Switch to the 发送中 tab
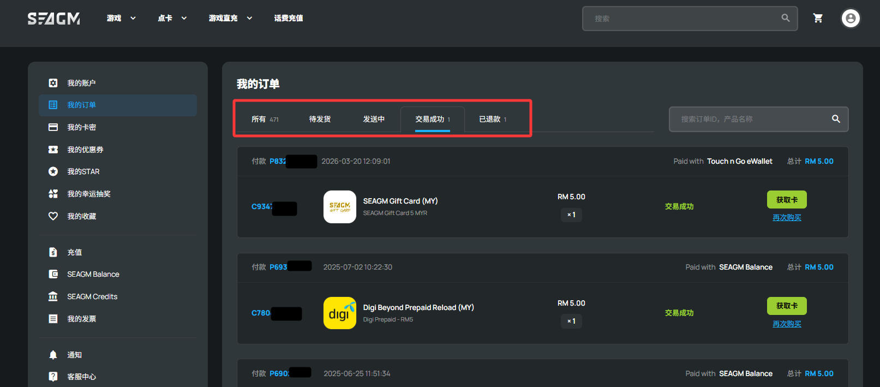 point(374,119)
